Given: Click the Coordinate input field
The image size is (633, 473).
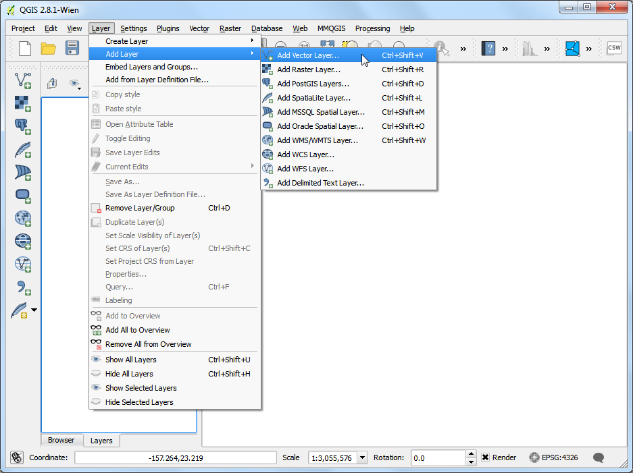Looking at the screenshot, I should pyautogui.click(x=176, y=457).
